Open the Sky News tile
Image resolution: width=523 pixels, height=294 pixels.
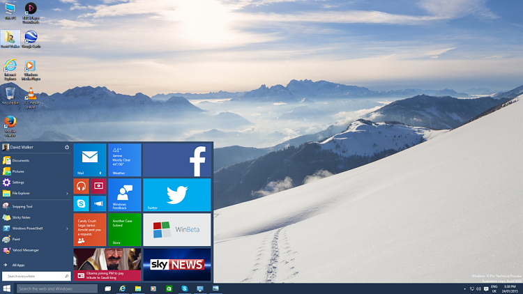click(x=177, y=264)
